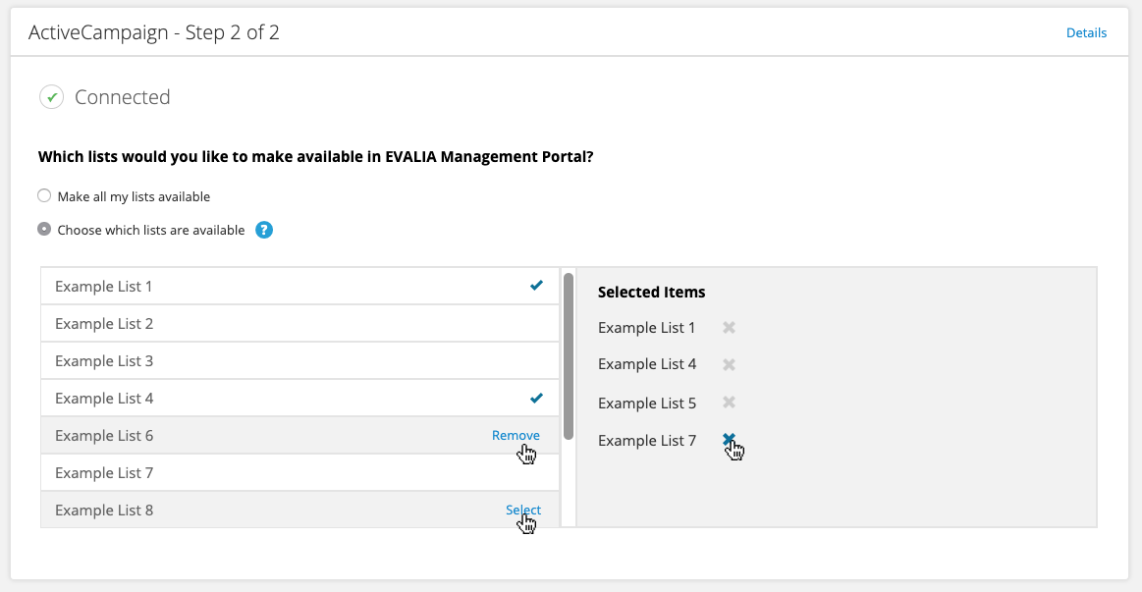The image size is (1142, 592).
Task: Click Select on Example List 8
Action: [523, 510]
